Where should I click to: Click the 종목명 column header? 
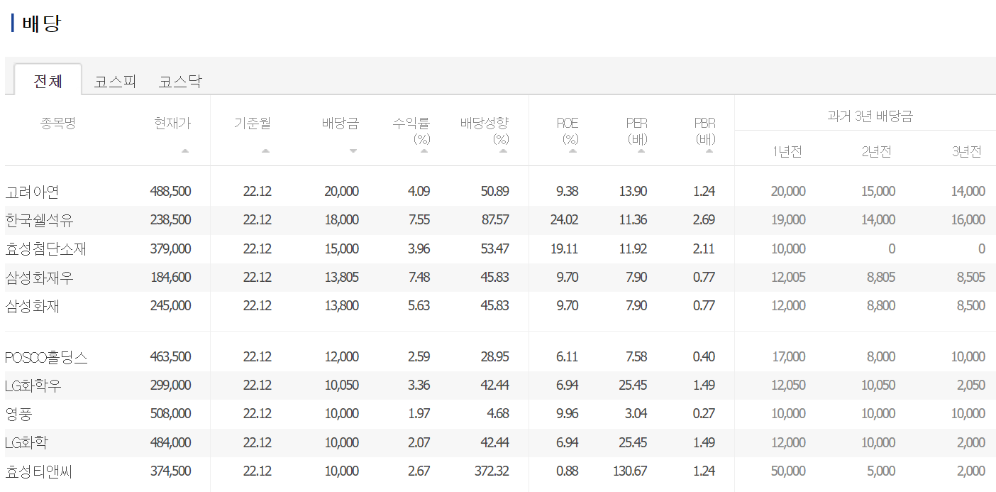click(58, 123)
